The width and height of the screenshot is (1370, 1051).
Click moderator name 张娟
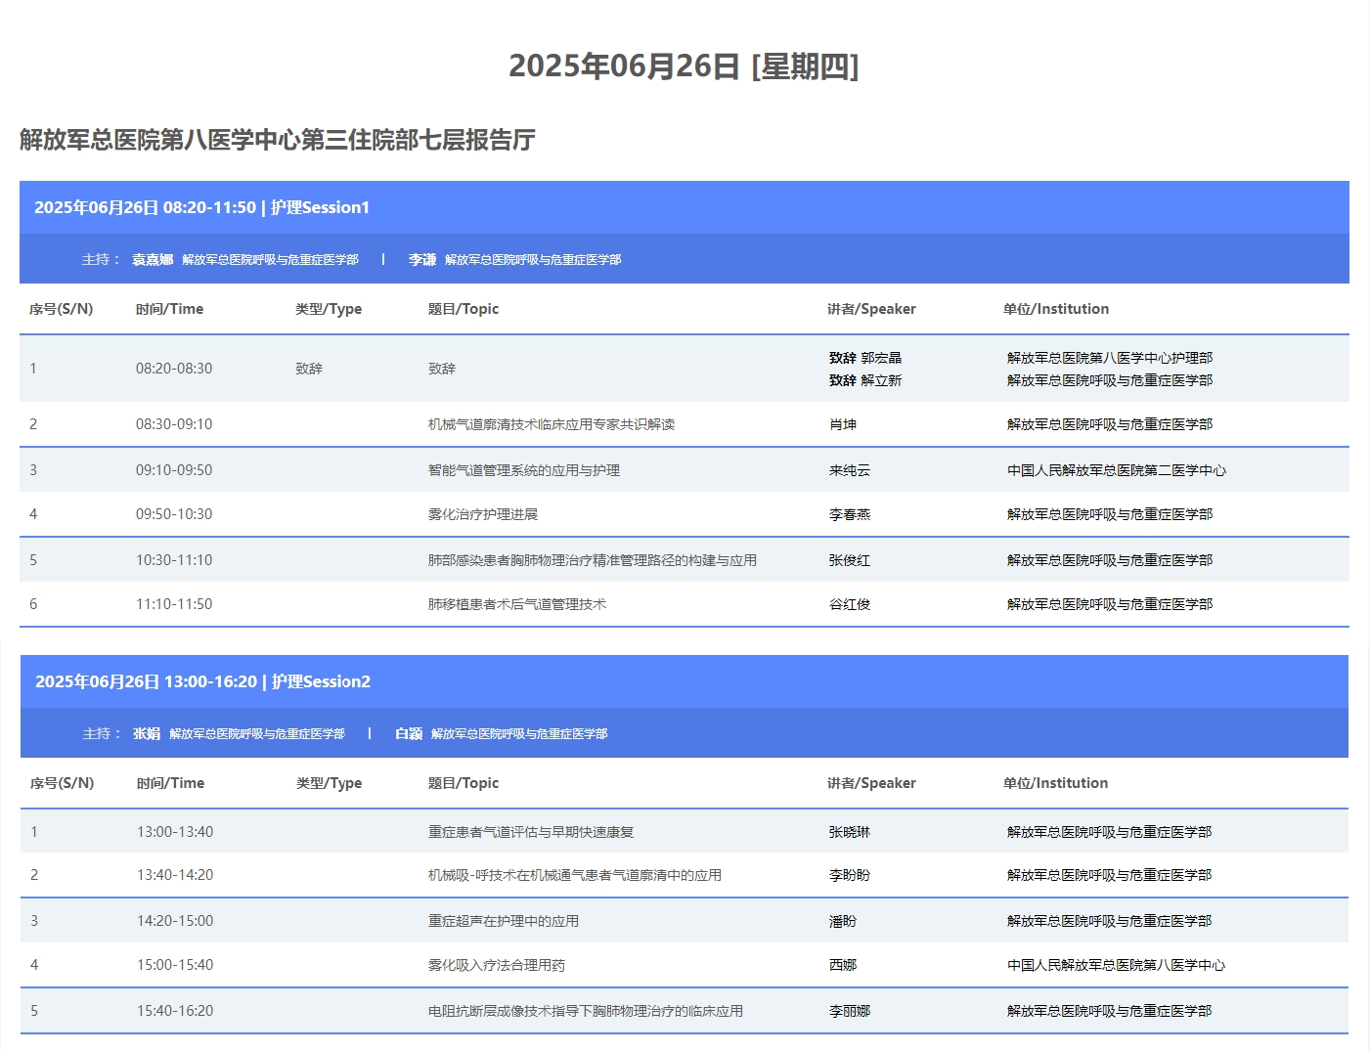click(147, 733)
